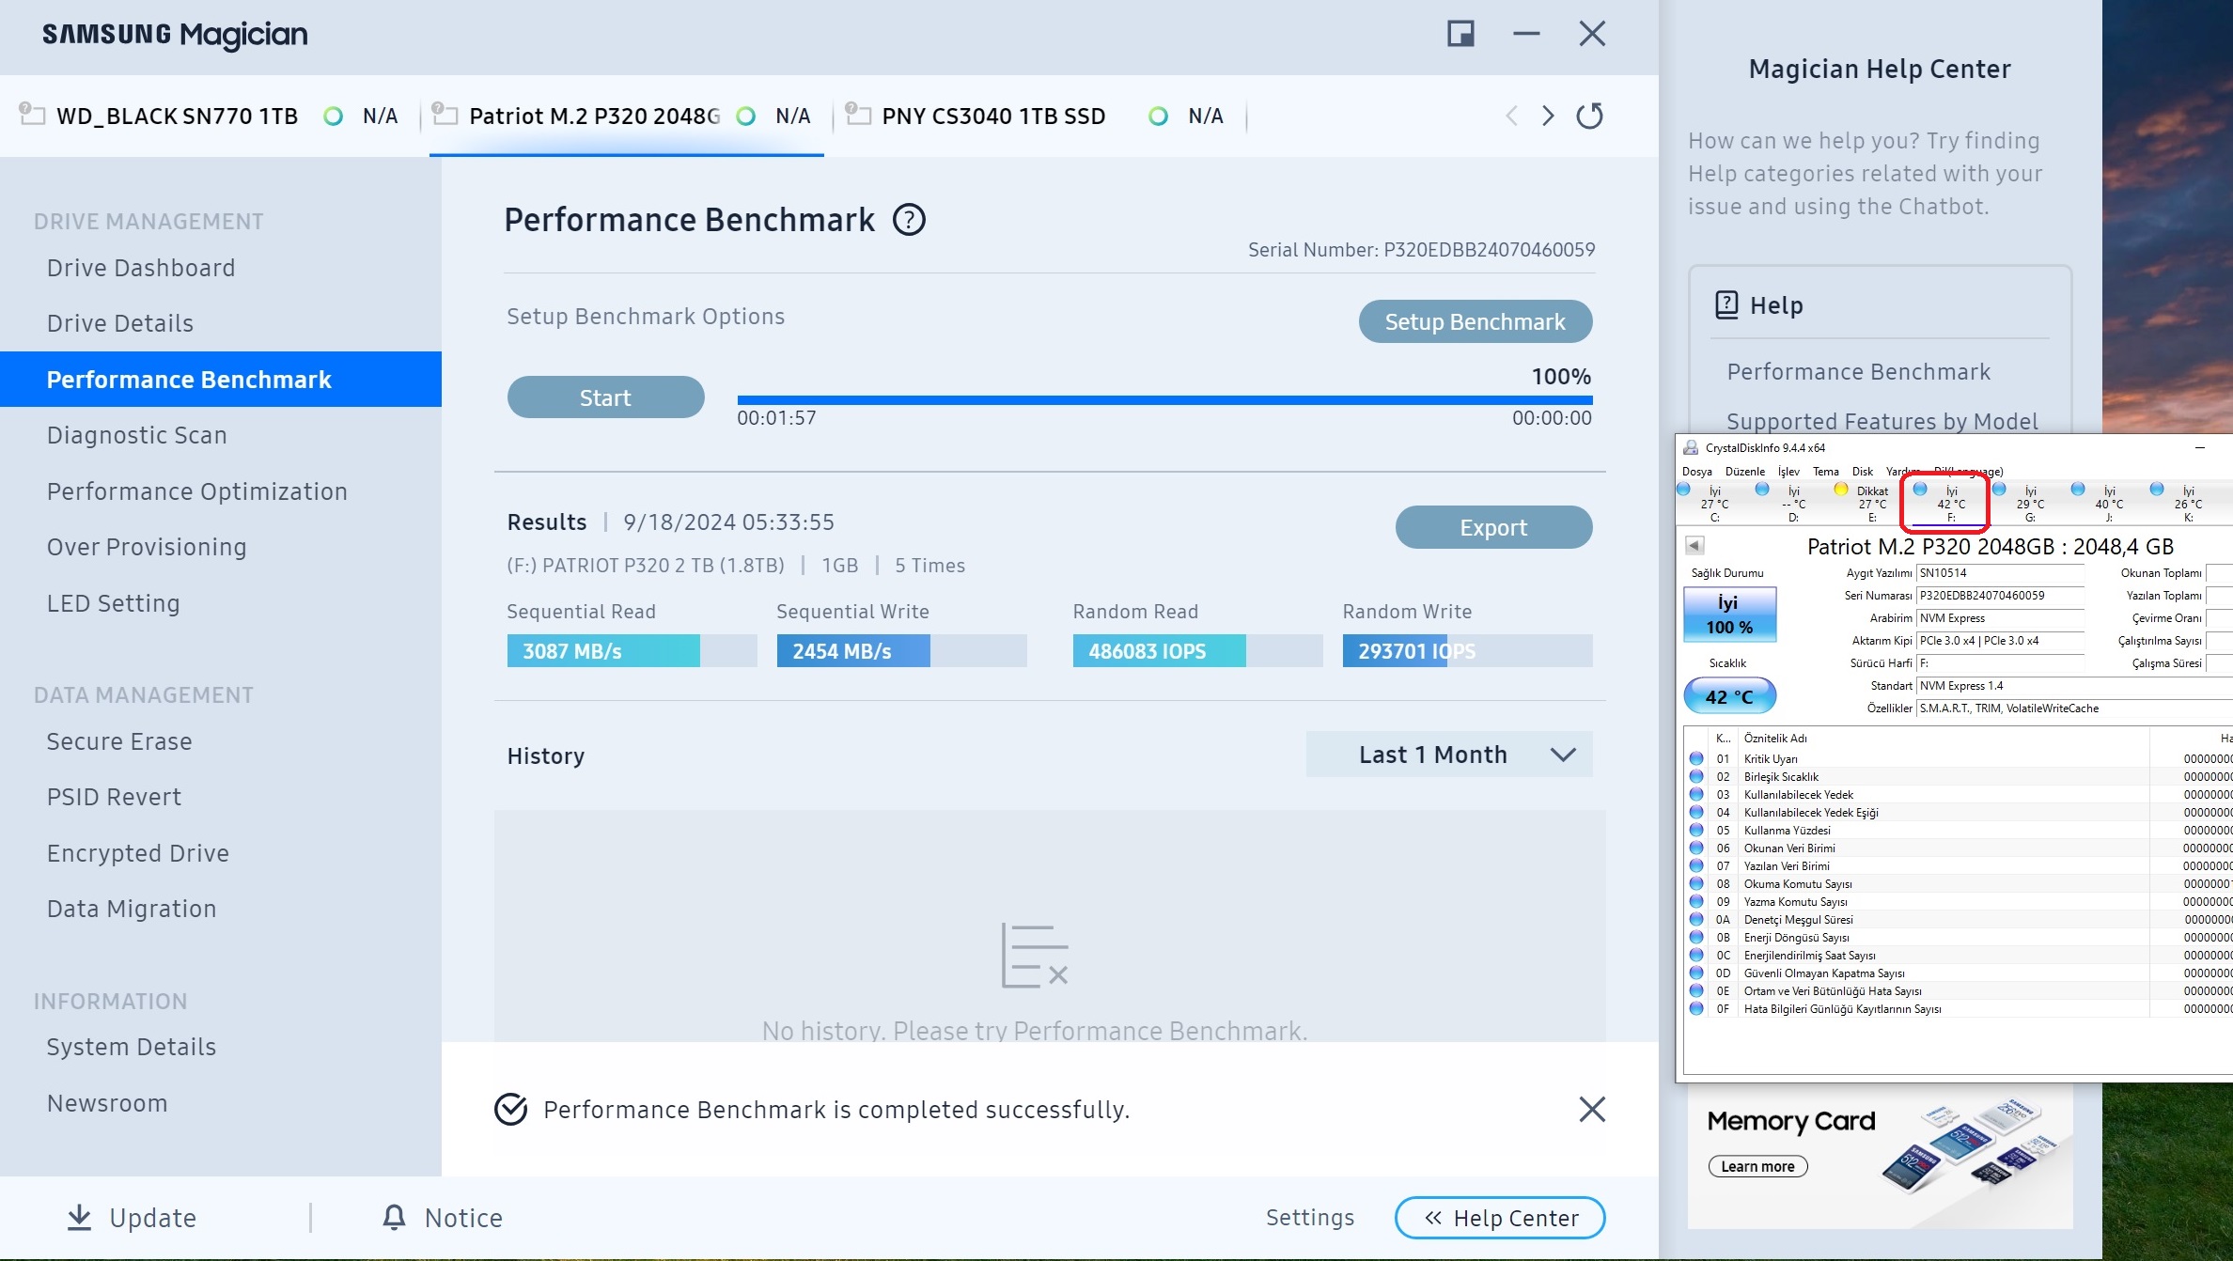Image resolution: width=2233 pixels, height=1261 pixels.
Task: Select the WD_BLACK SN770 1TB tab
Action: [175, 115]
